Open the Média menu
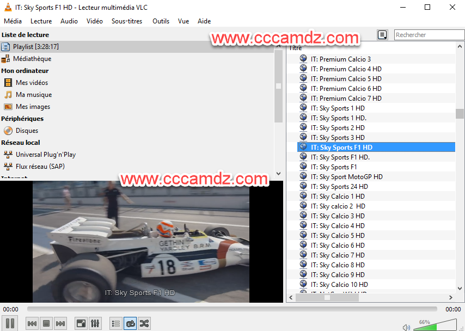 click(x=13, y=21)
